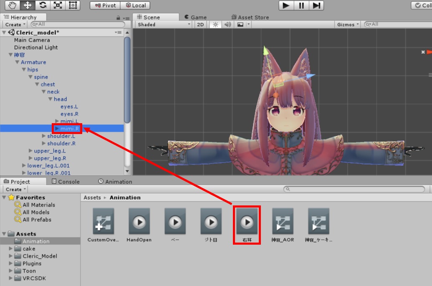Viewport: 432px width, 286px height.
Task: Select the CustomOverride controller asset
Action: (103, 221)
